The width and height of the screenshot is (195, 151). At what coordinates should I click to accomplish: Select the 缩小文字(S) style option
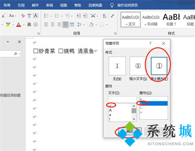[138, 69]
